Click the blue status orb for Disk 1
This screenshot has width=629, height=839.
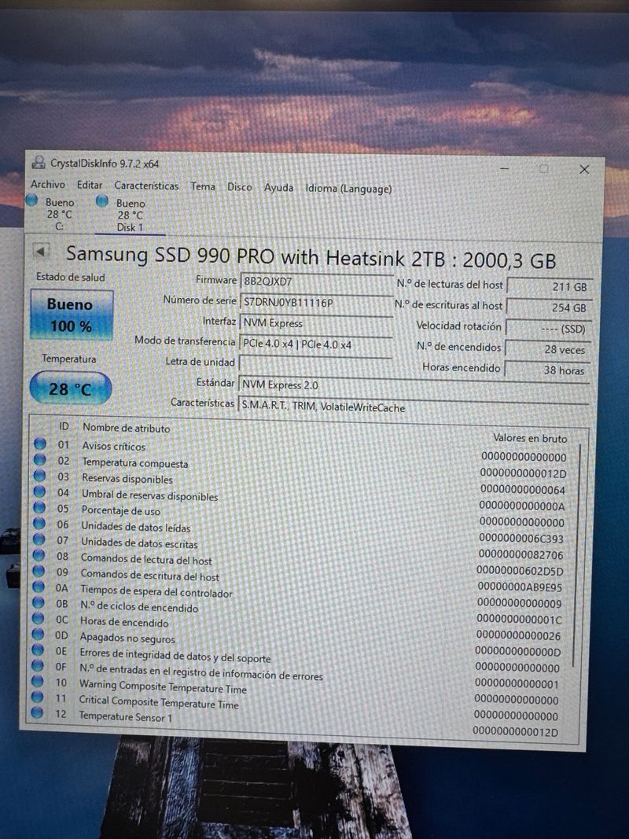(x=101, y=201)
